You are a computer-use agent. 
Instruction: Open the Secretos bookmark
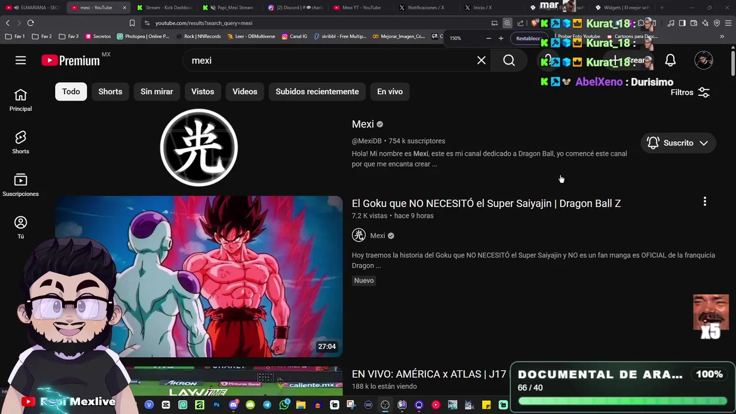pyautogui.click(x=98, y=36)
